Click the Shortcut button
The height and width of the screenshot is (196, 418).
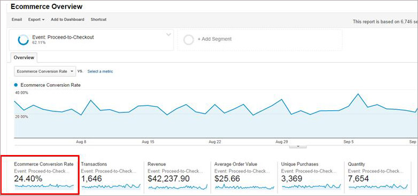coord(98,19)
